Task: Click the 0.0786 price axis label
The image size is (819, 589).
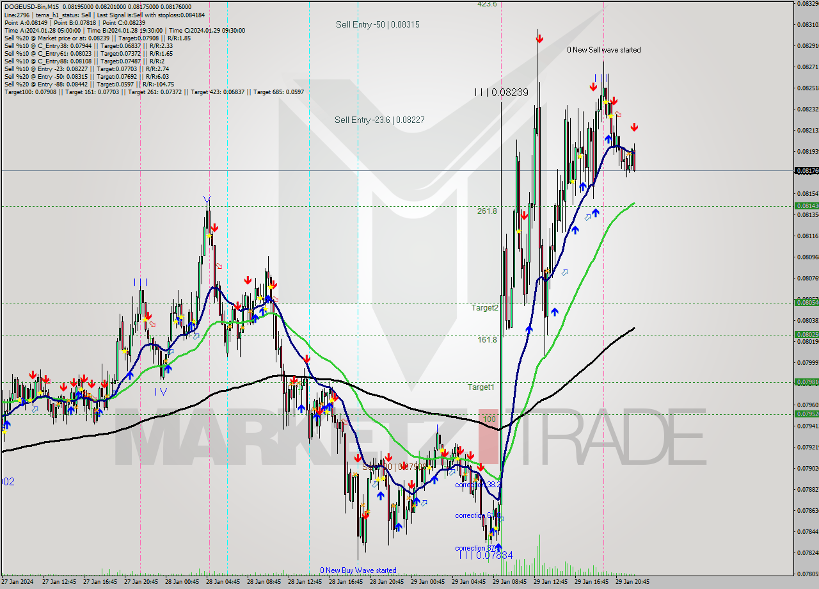Action: coord(807,510)
